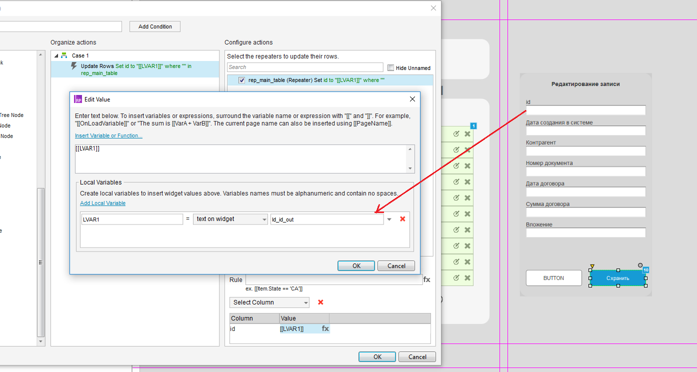Uncheck the rep_main_table repeater checkbox
The image size is (697, 372).
pyautogui.click(x=242, y=79)
